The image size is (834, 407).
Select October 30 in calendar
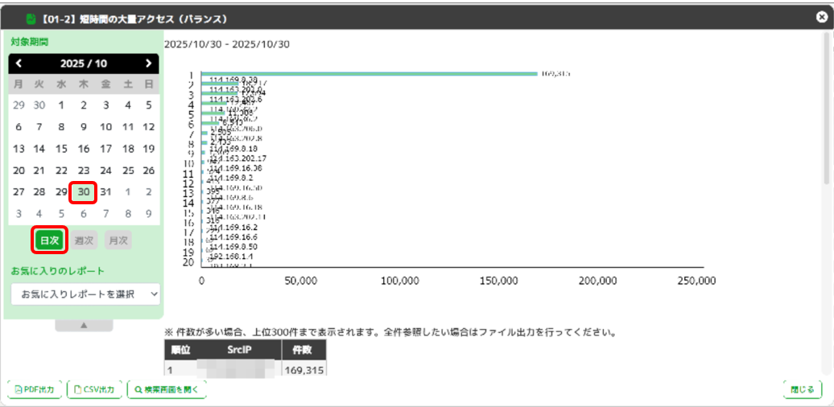(84, 192)
